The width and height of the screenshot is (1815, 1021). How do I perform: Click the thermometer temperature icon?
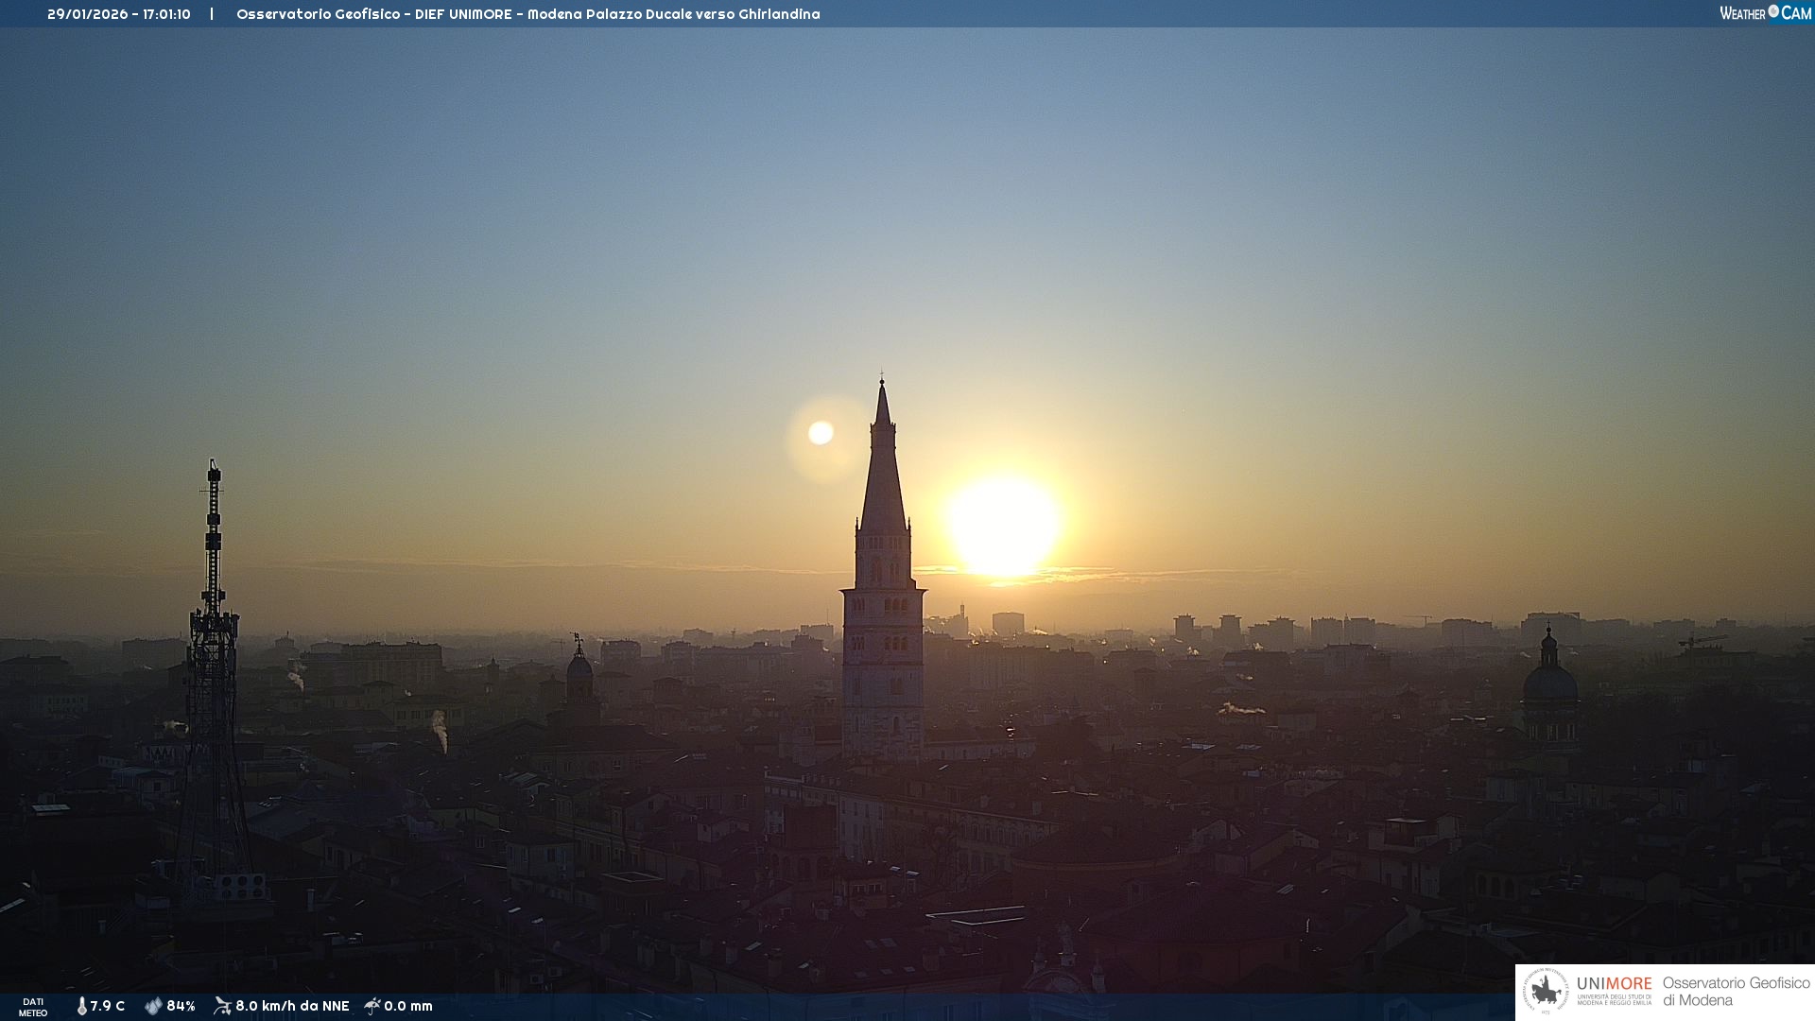pos(81,1006)
